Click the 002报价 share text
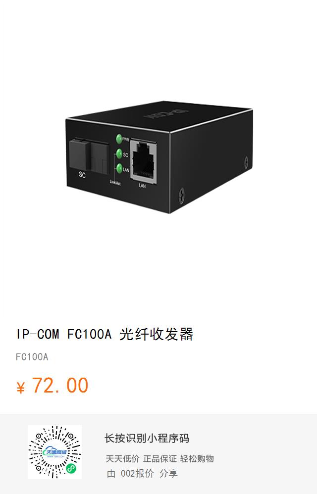 (137, 473)
